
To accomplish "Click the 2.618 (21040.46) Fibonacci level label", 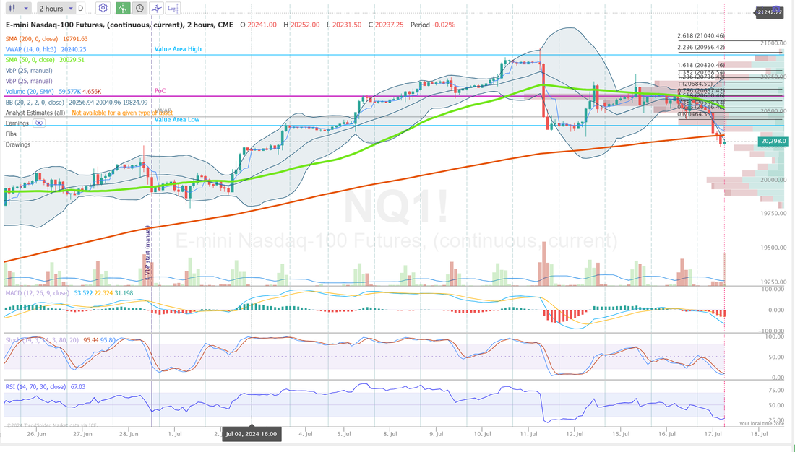I will tap(701, 35).
